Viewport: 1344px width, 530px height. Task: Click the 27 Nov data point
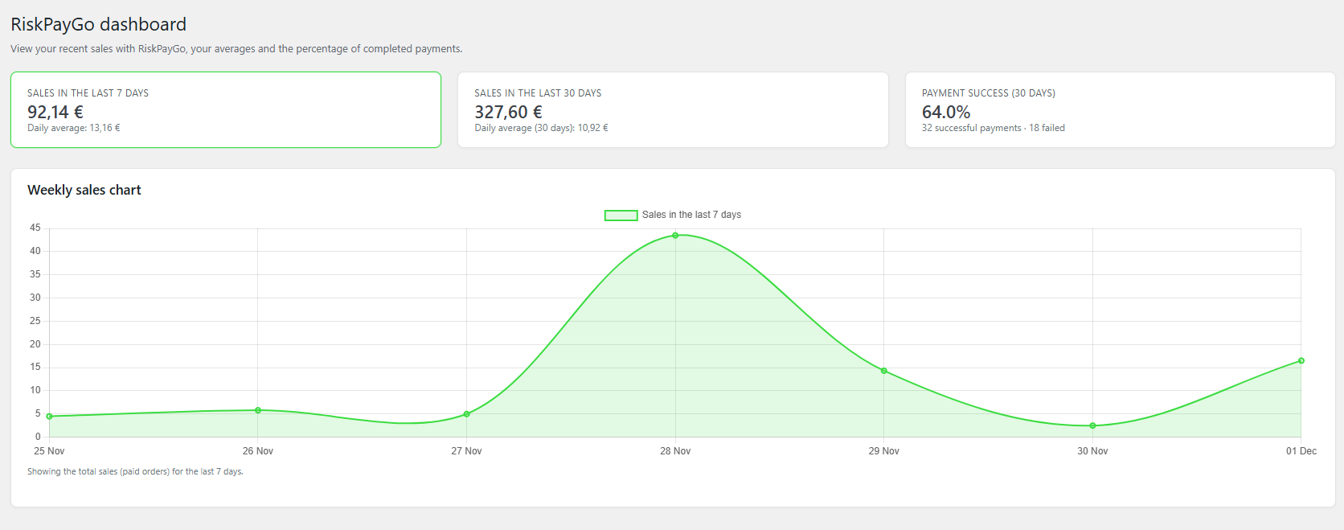pyautogui.click(x=466, y=414)
